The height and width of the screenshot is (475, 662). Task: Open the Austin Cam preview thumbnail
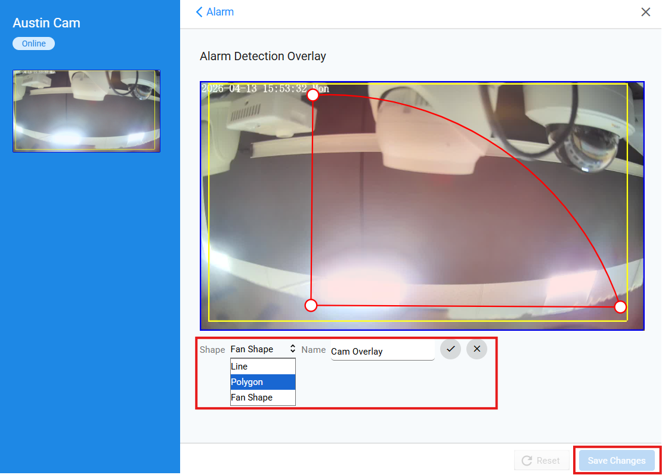coord(86,111)
